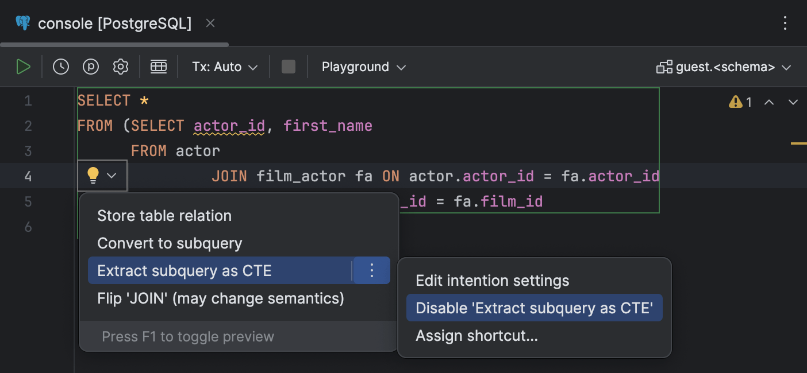Select 'Assign shortcut...' submenu item
The width and height of the screenshot is (807, 373).
[x=477, y=336]
